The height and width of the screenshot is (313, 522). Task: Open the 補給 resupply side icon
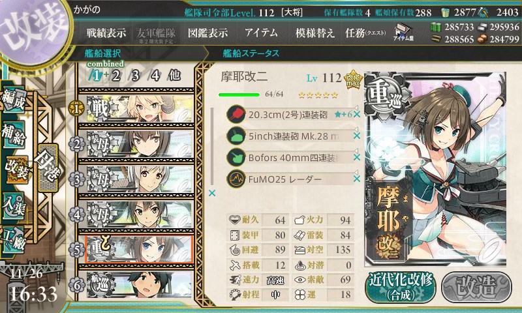tap(14, 134)
